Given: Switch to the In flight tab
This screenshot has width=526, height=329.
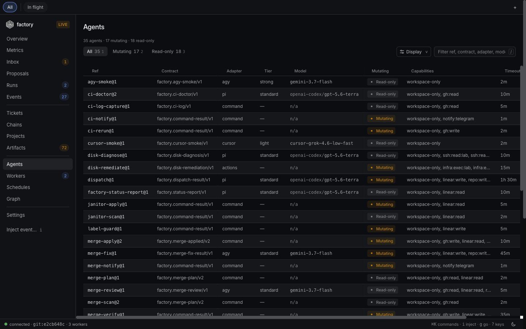Looking at the screenshot, I should (x=35, y=7).
